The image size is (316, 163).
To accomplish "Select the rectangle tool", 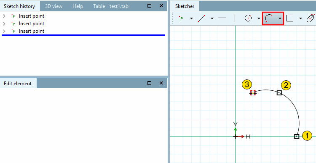I will [x=289, y=18].
